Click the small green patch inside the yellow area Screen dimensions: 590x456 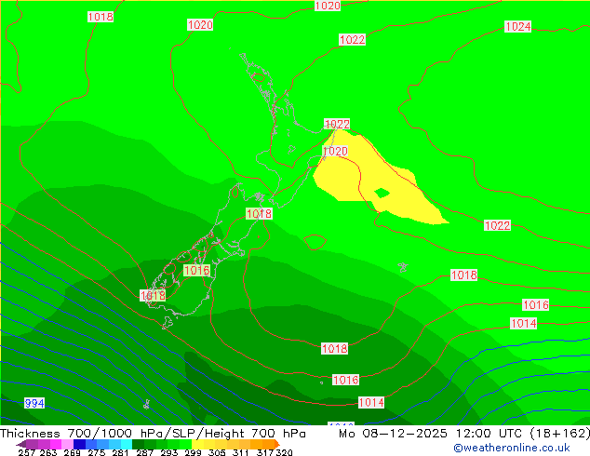pyautogui.click(x=382, y=193)
